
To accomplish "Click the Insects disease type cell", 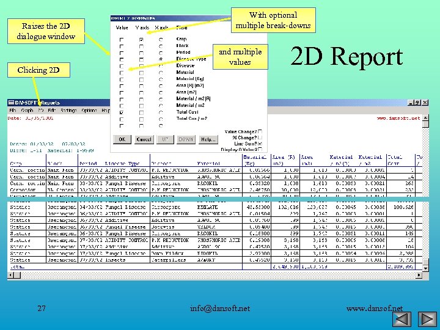I will tap(116, 260).
